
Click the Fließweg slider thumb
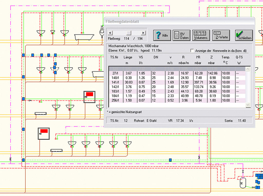tap(129, 33)
